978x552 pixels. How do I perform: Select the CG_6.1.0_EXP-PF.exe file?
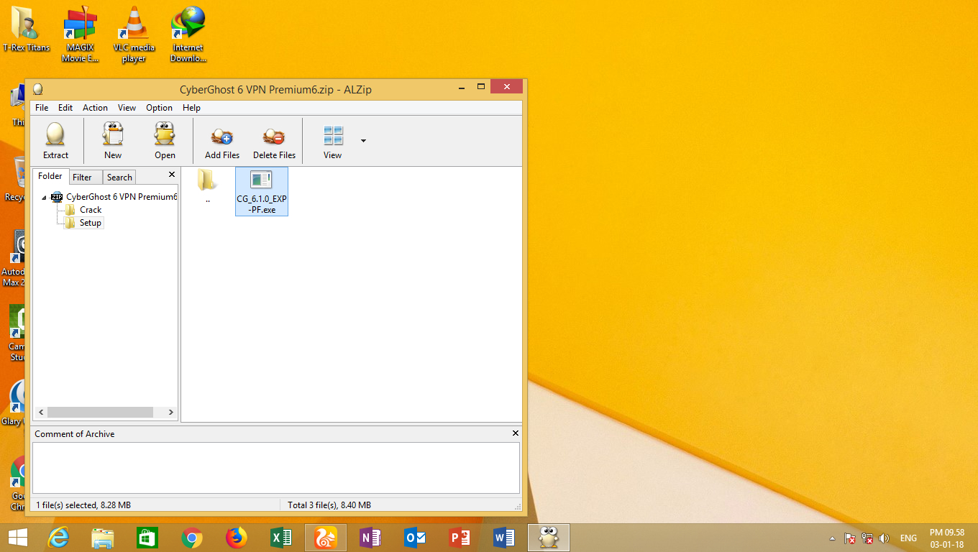pos(262,191)
